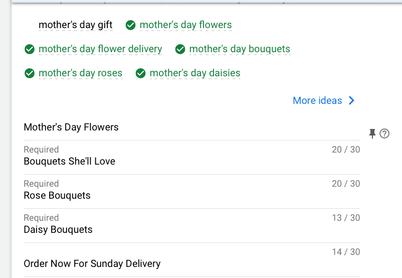Click the checkmark beside mother's day daisies

[140, 73]
